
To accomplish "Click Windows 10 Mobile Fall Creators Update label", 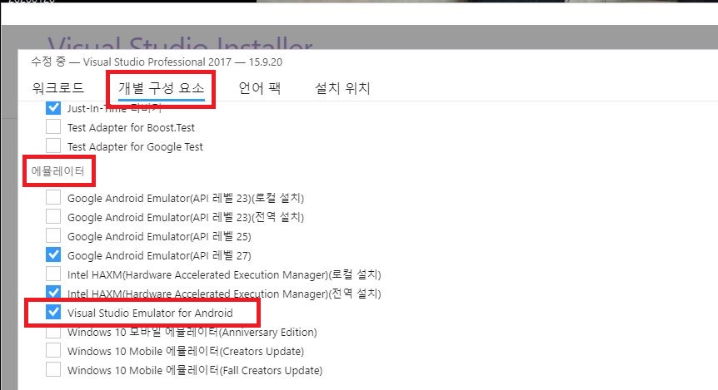I will (195, 370).
